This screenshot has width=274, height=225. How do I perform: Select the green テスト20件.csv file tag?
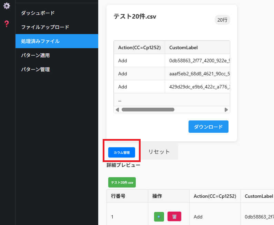click(x=122, y=182)
